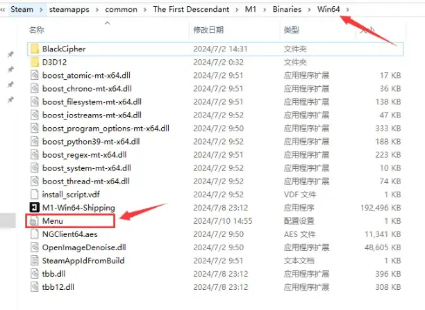Expand the chevron after Steam in breadcrumb
Screen dimensions: 425x310
click(41, 10)
